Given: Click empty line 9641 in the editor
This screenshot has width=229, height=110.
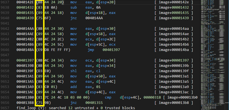Looking at the screenshot, I should [x=102, y=23].
